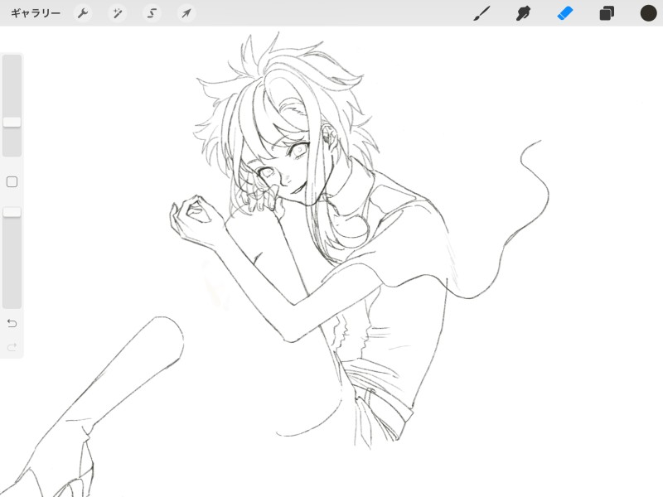Undo the last stroke

coord(12,323)
